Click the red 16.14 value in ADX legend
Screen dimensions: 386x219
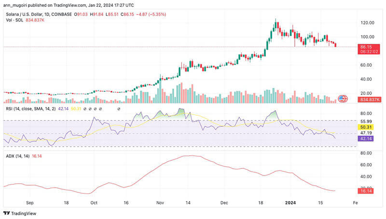37,156
